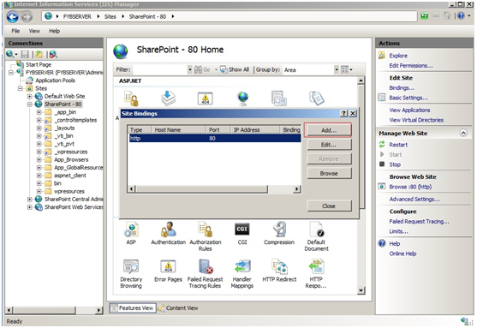Click Sites in the breadcrumb
Image resolution: width=477 pixels, height=328 pixels.
110,17
